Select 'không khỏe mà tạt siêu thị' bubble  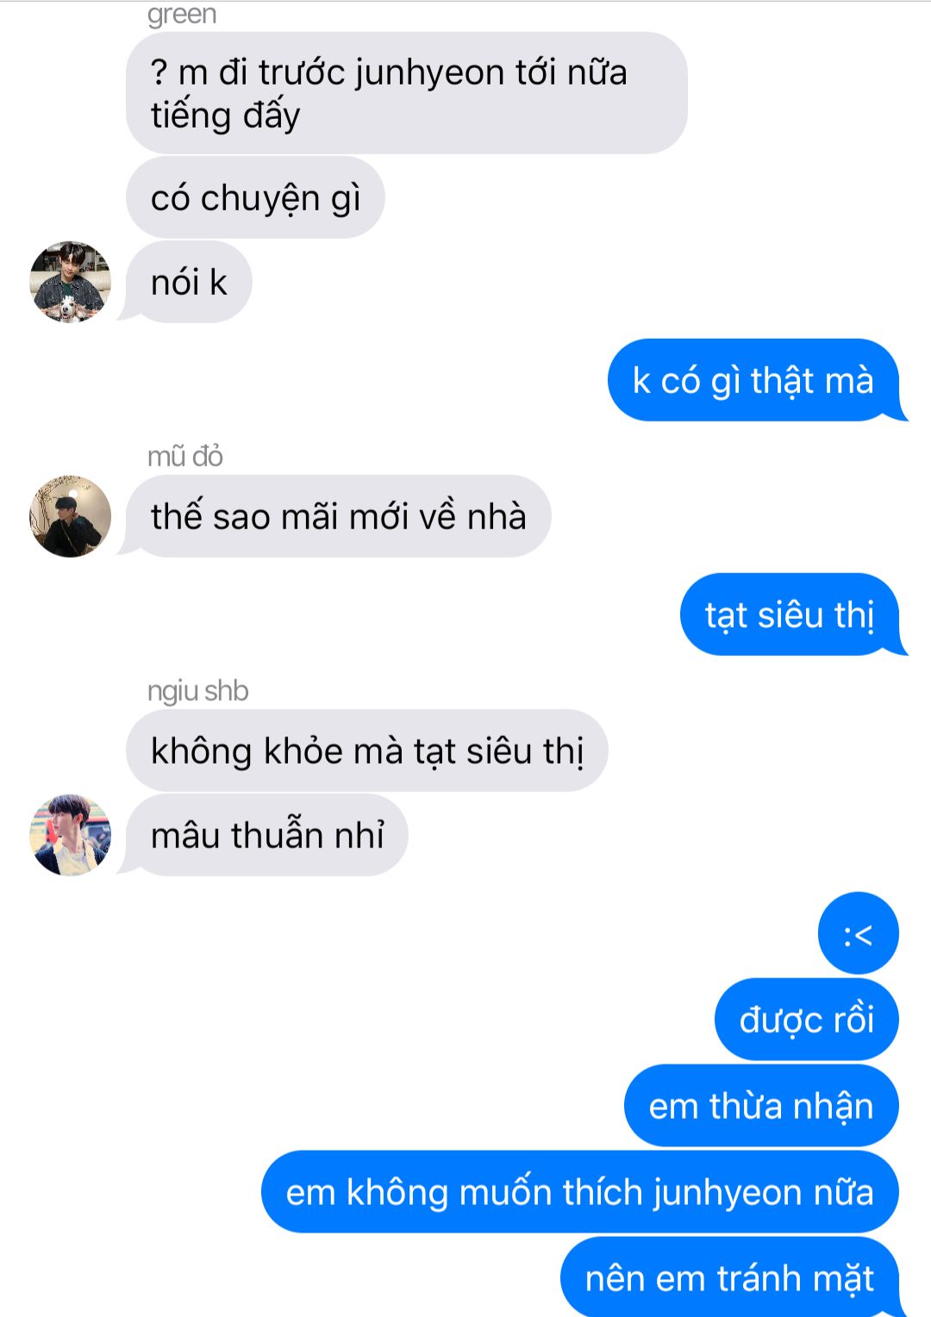(x=367, y=751)
